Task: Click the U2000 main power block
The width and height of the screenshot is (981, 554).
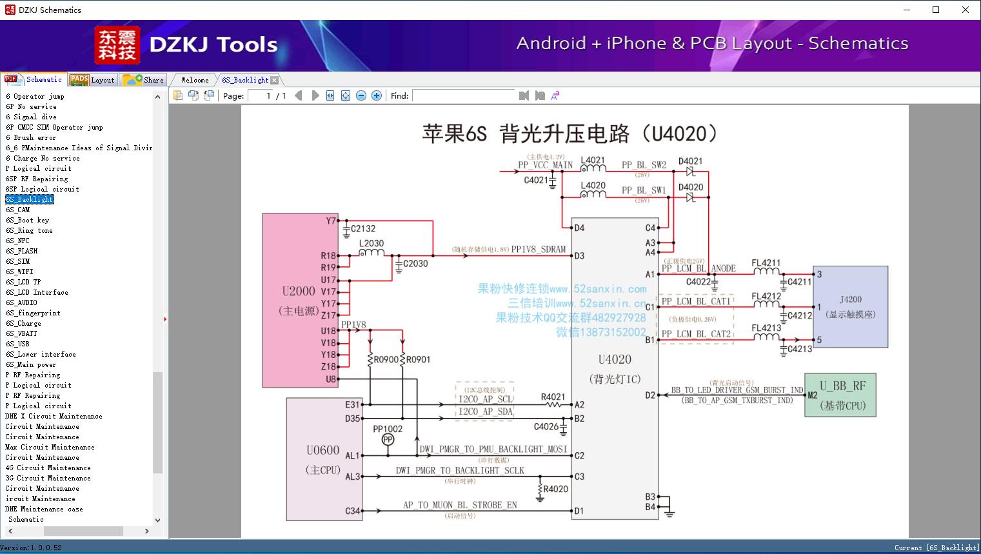Action: (300, 300)
